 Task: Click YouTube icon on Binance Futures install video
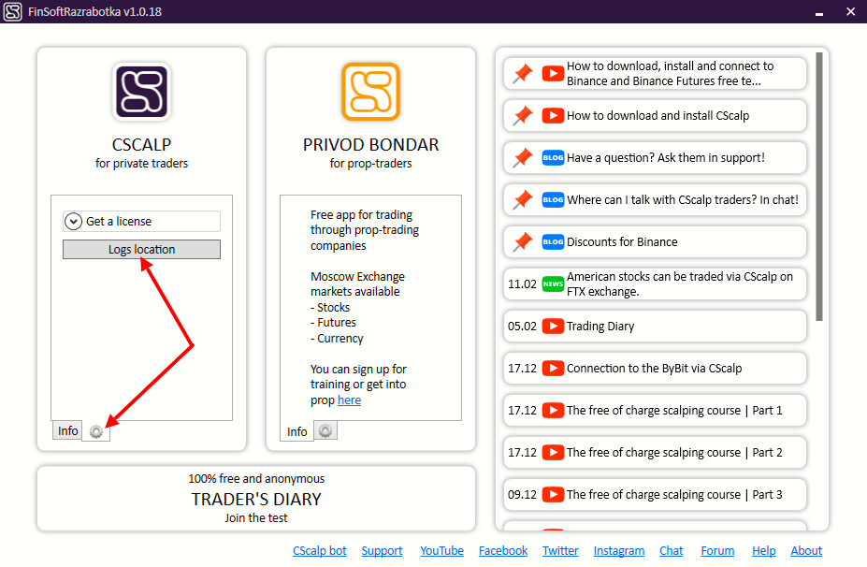[x=553, y=74]
